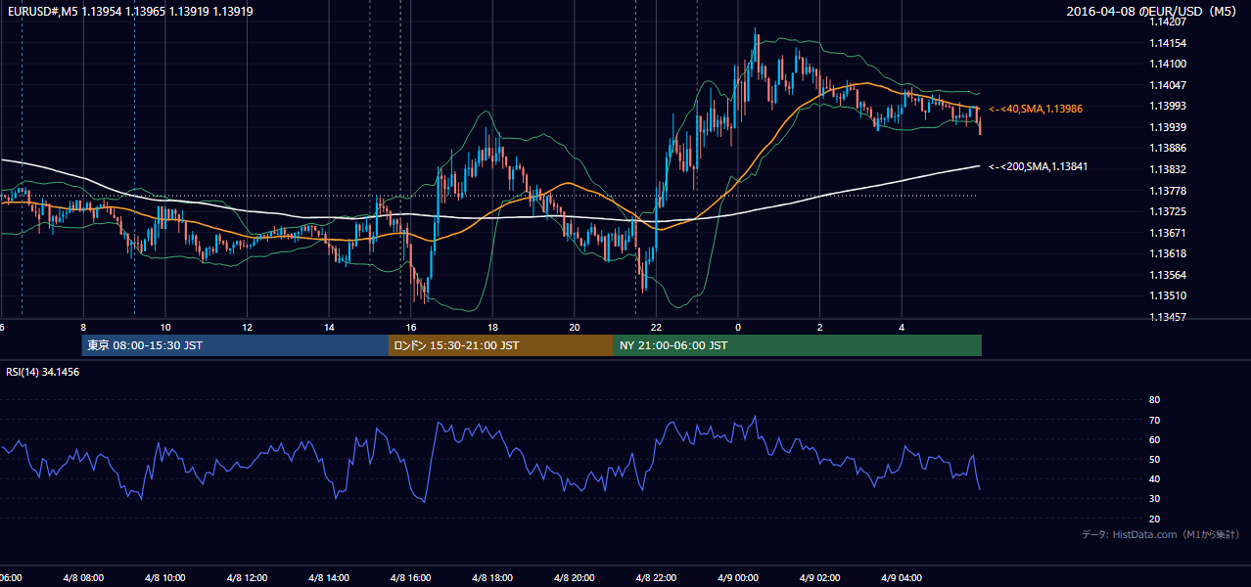Image resolution: width=1251 pixels, height=587 pixels.
Task: Click price level 1.13671 on axis
Action: click(1168, 233)
